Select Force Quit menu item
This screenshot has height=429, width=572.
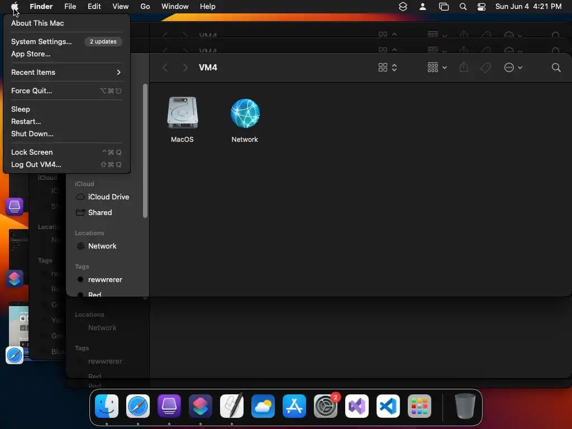coord(66,91)
